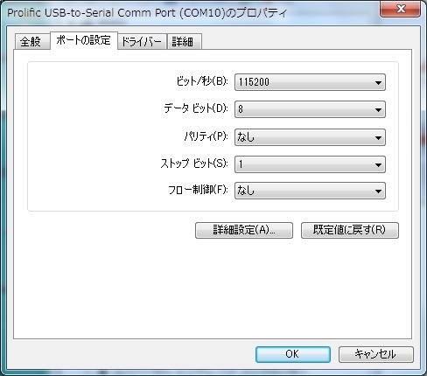Click the キャンセル button

pos(376,354)
